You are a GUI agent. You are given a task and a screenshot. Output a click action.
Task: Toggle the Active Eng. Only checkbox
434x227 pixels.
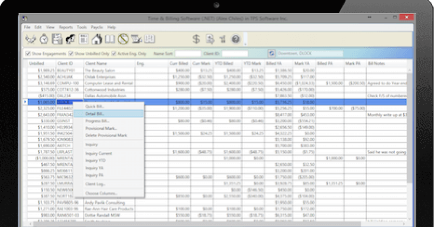click(x=113, y=53)
